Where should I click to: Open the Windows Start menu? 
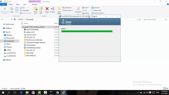tap(3, 93)
